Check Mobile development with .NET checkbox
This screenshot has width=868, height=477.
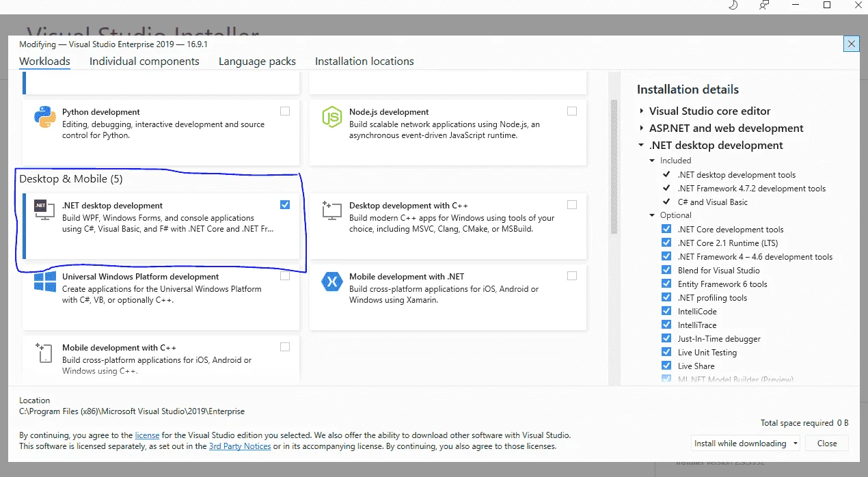click(x=572, y=275)
